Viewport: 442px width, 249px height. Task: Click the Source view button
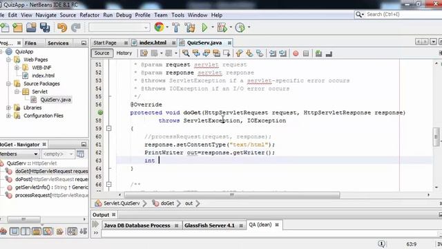[102, 53]
